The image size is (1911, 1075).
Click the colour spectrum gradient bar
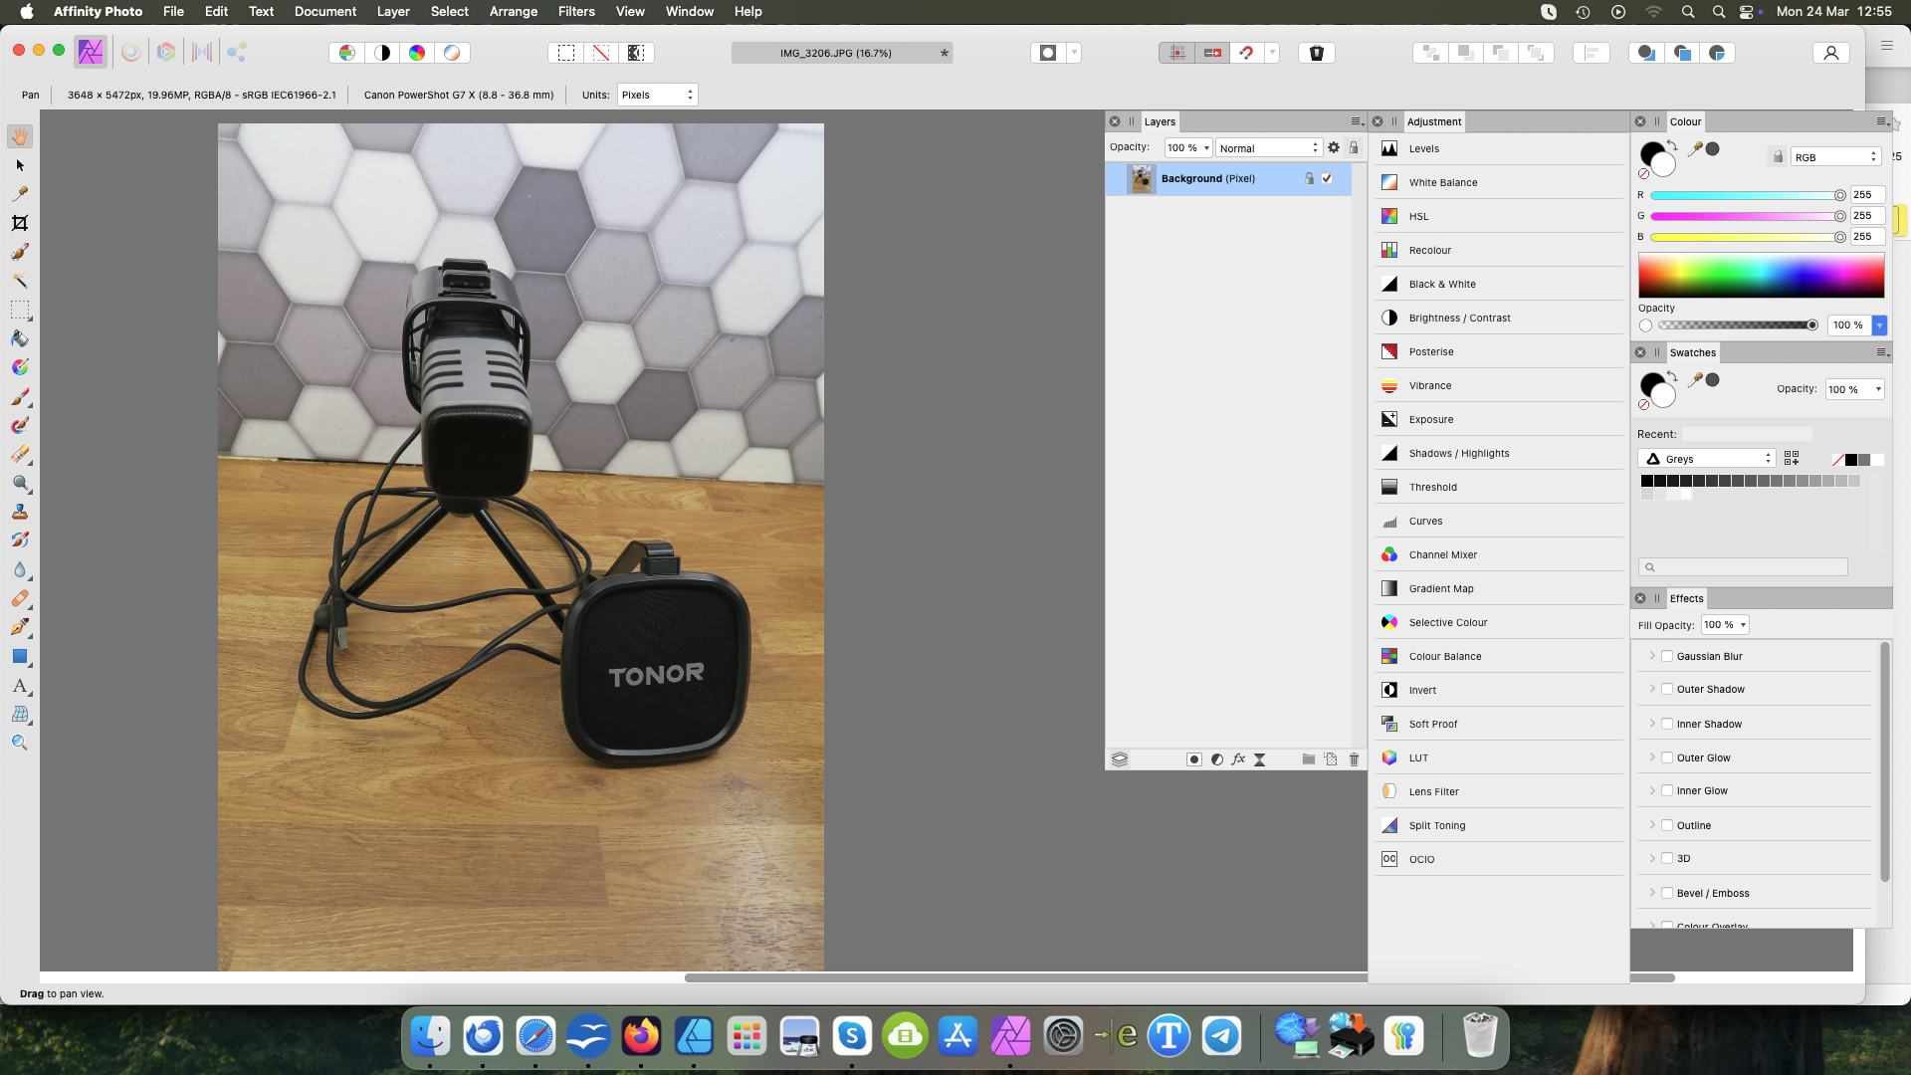tap(1761, 275)
